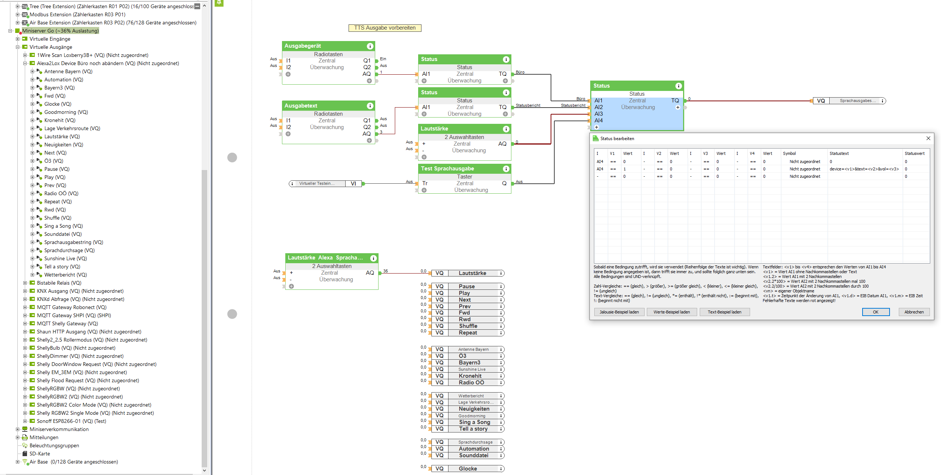Click Abbrechen to cancel dialog
The width and height of the screenshot is (941, 475).
tap(914, 312)
